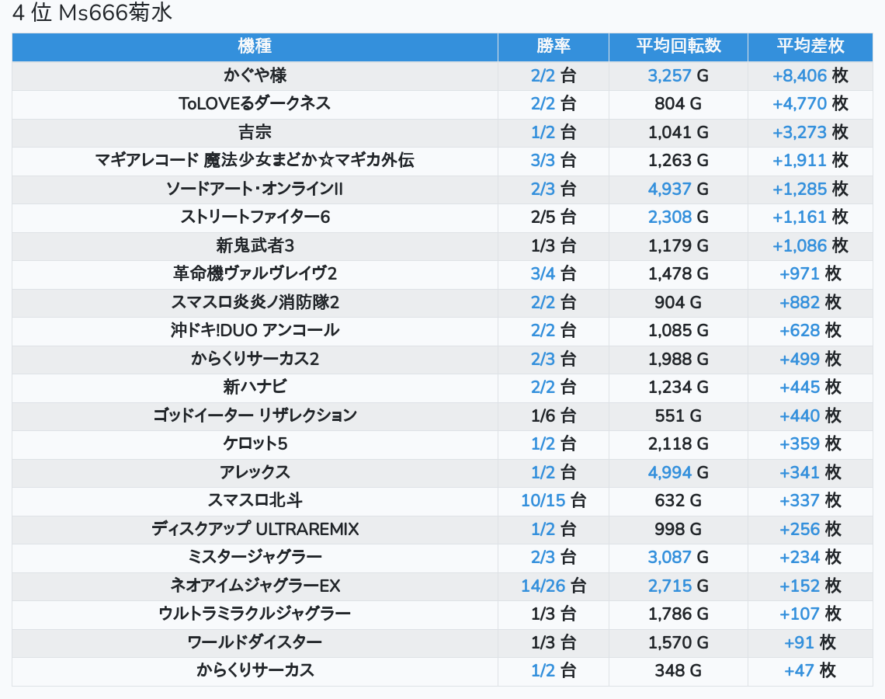Select the ワールドダイスター machine name

[255, 643]
